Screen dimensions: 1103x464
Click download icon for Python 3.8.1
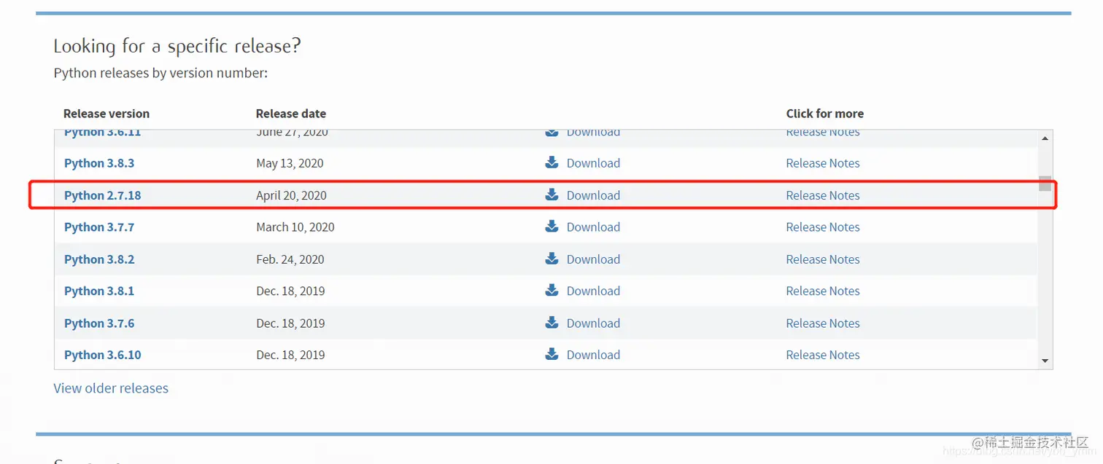(x=551, y=290)
